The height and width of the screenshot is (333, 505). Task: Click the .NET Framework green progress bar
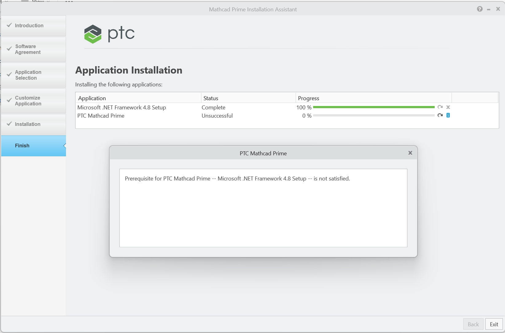point(374,107)
